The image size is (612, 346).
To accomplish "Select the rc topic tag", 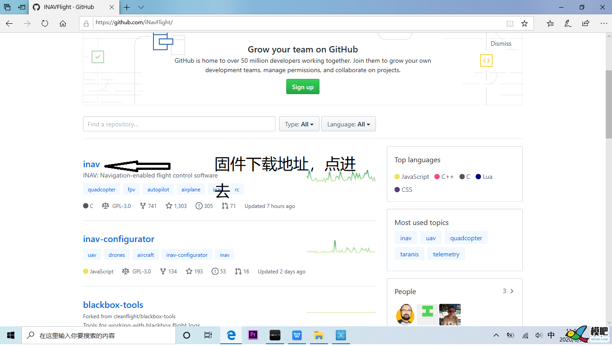I will tap(237, 190).
